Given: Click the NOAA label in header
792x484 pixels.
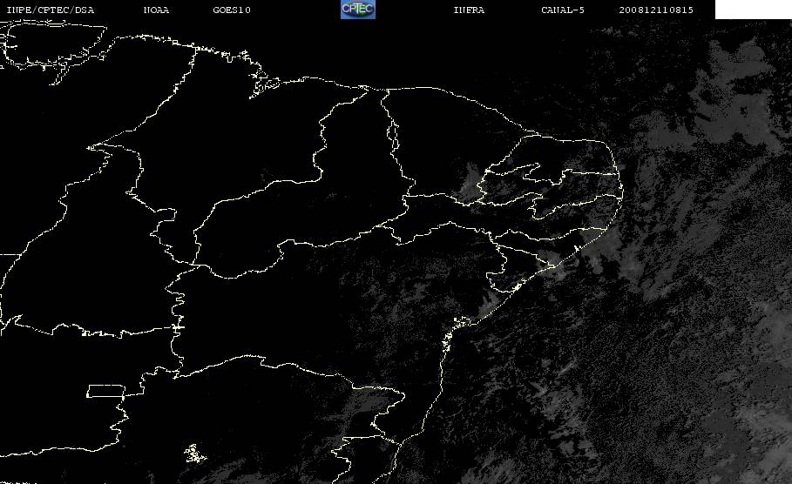Looking at the screenshot, I should pyautogui.click(x=156, y=10).
